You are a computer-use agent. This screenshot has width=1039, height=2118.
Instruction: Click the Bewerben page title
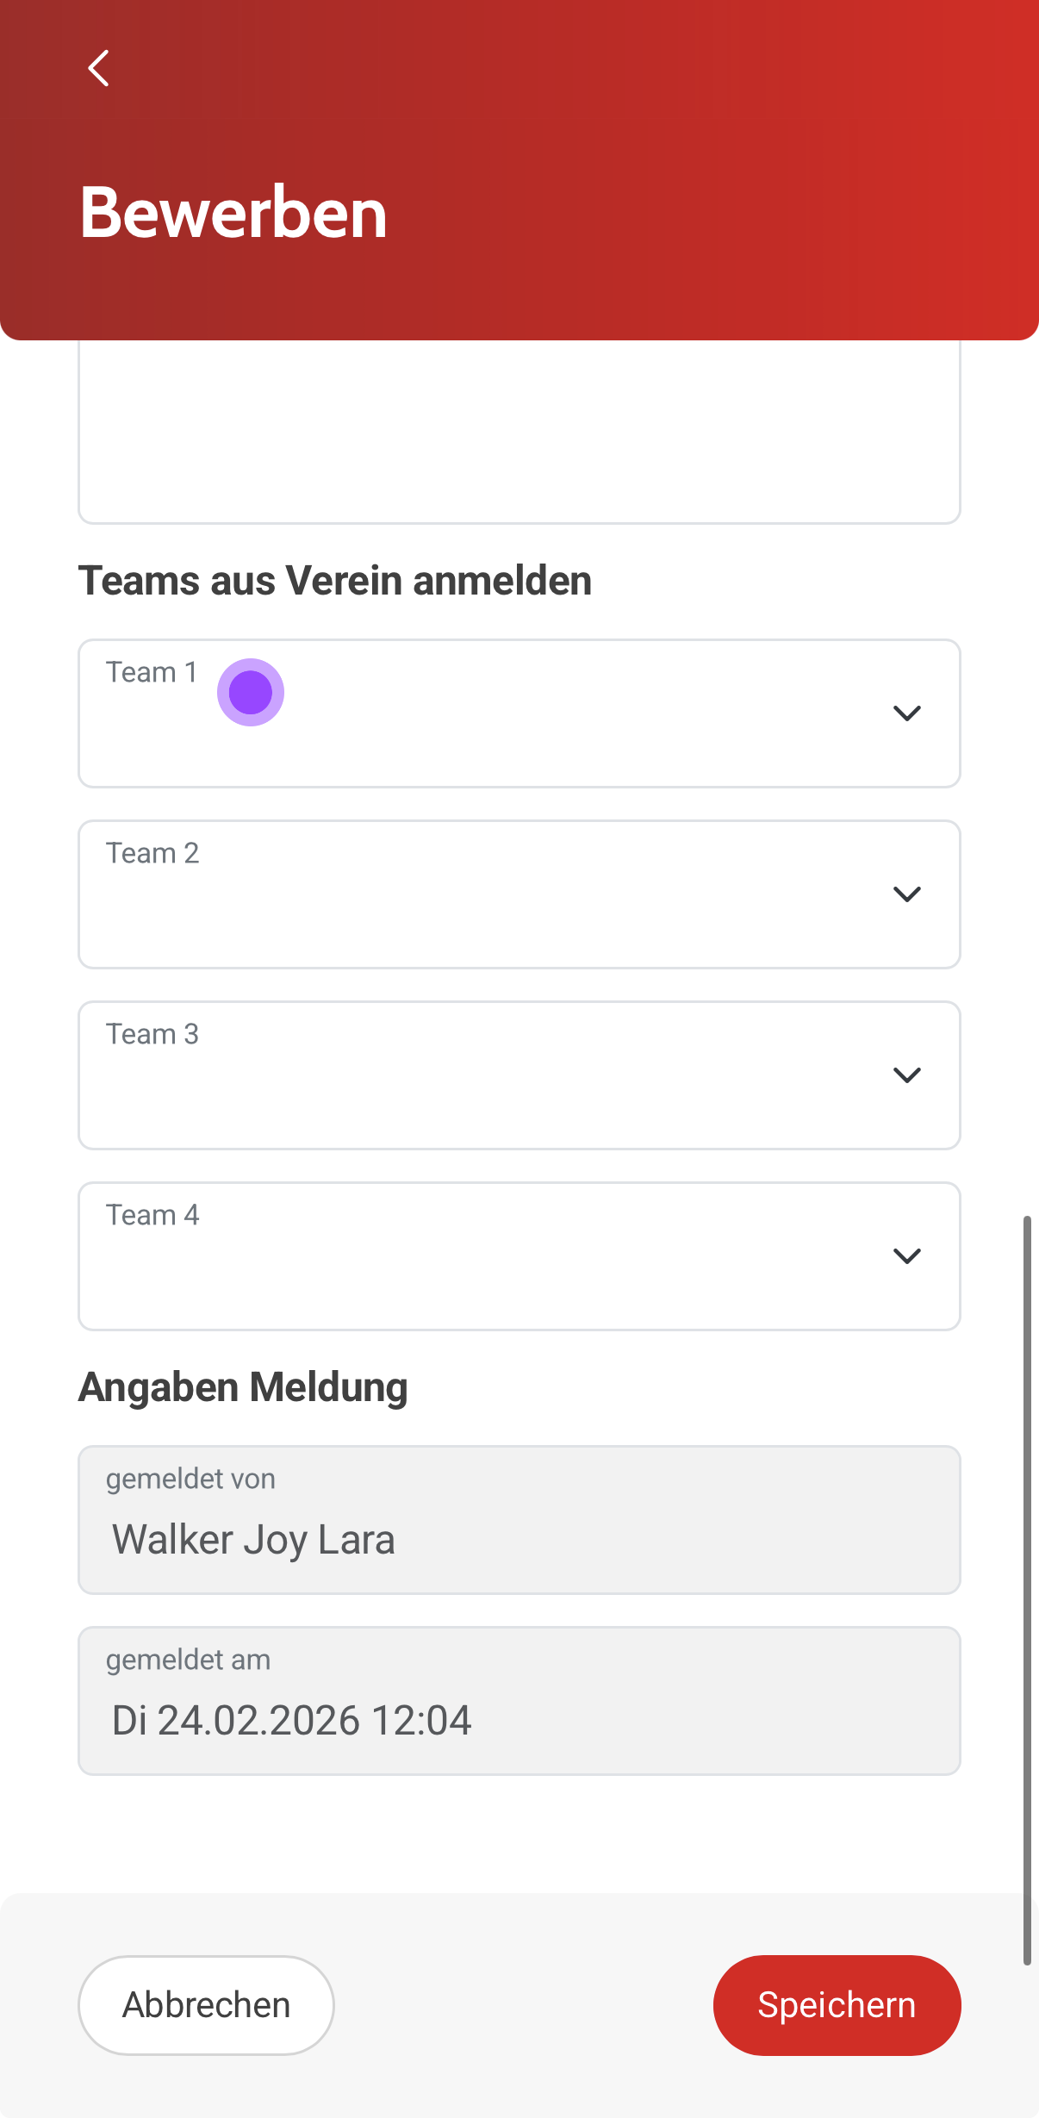point(233,213)
